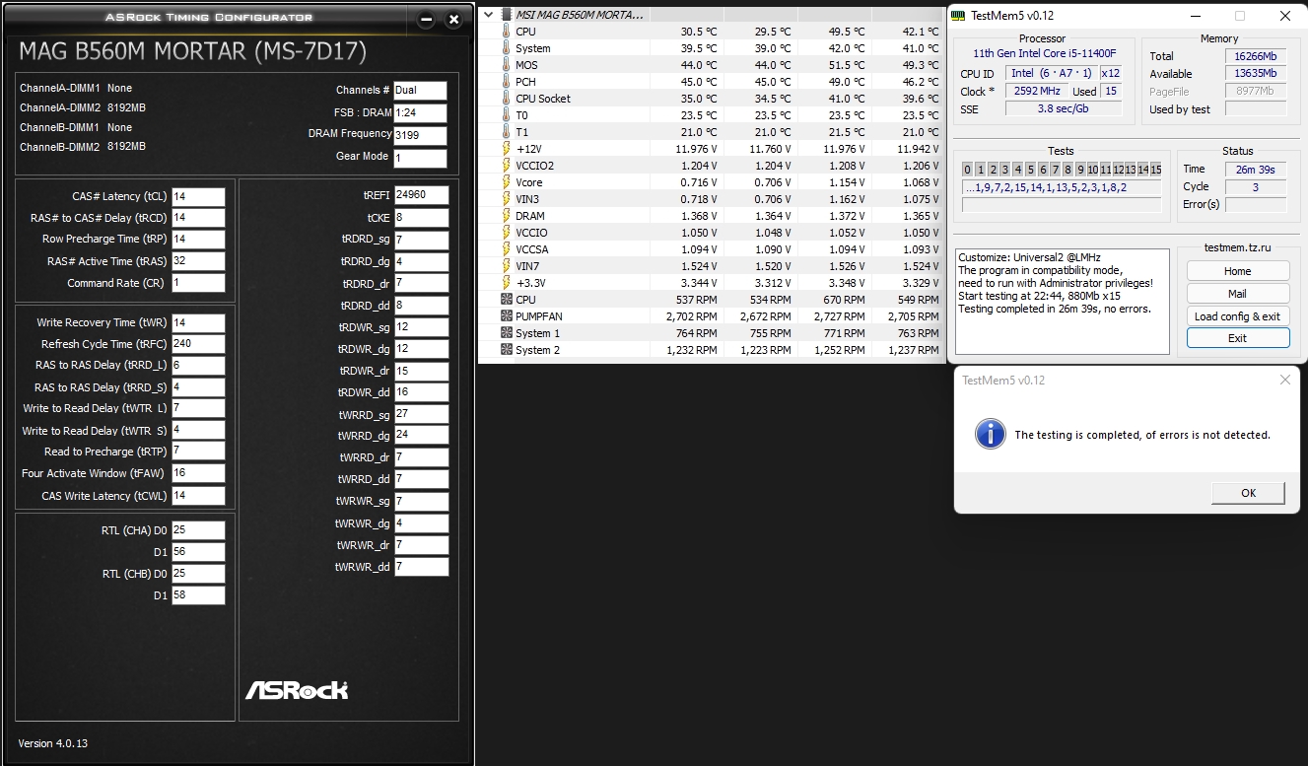
Task: Click the +12V voltage lightning icon
Action: point(507,149)
